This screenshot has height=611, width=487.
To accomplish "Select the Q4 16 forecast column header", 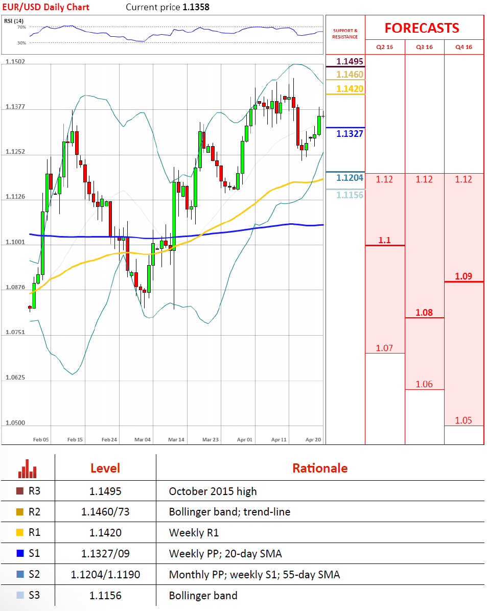I will coord(463,47).
